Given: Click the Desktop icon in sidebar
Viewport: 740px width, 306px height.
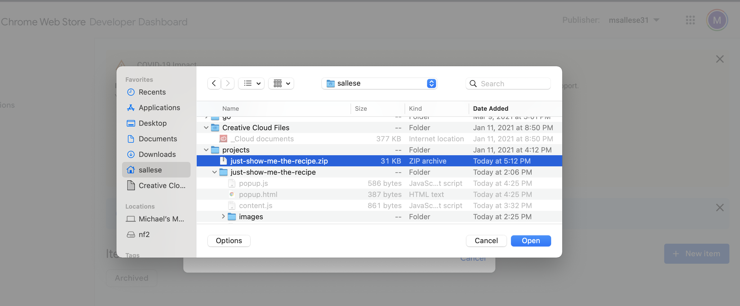Looking at the screenshot, I should pyautogui.click(x=131, y=123).
